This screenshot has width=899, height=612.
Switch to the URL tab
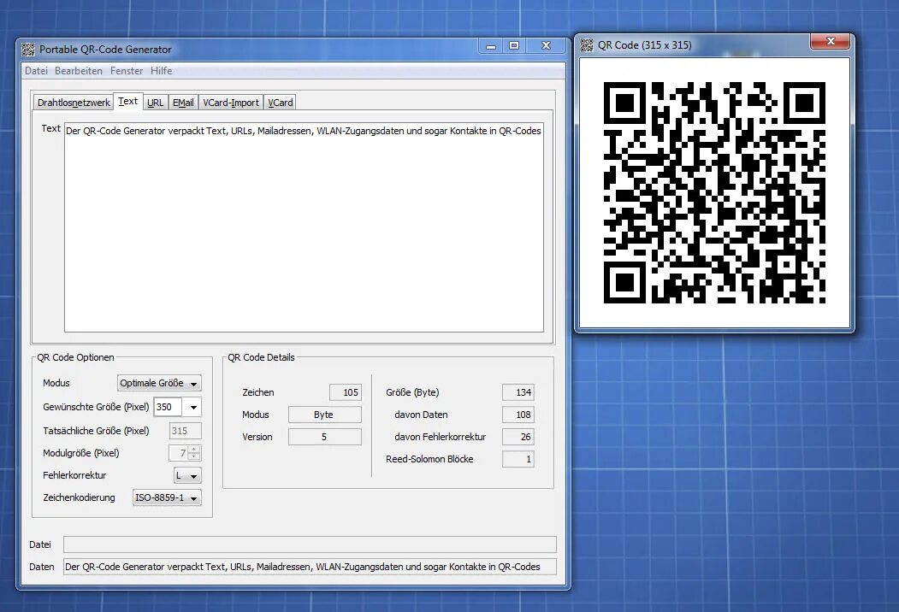pos(155,103)
